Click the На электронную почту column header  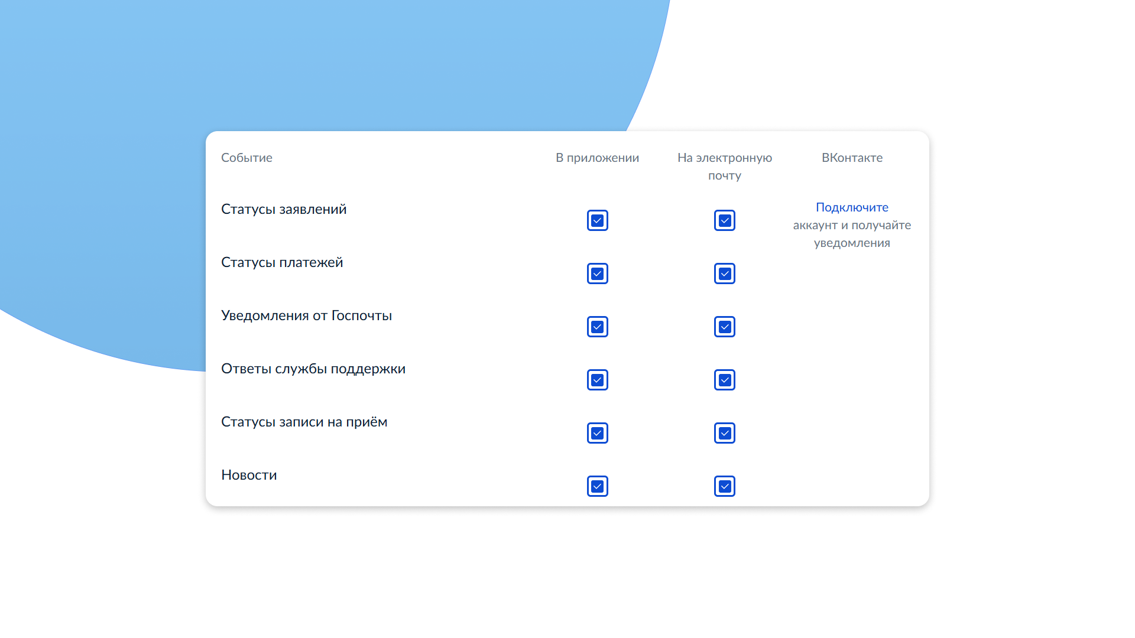(724, 166)
